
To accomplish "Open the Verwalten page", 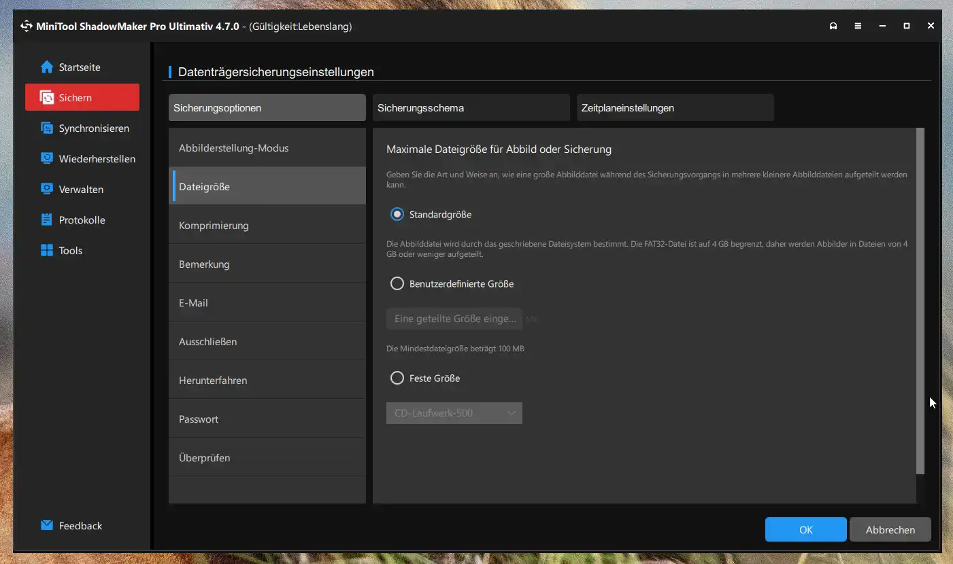I will coord(82,190).
